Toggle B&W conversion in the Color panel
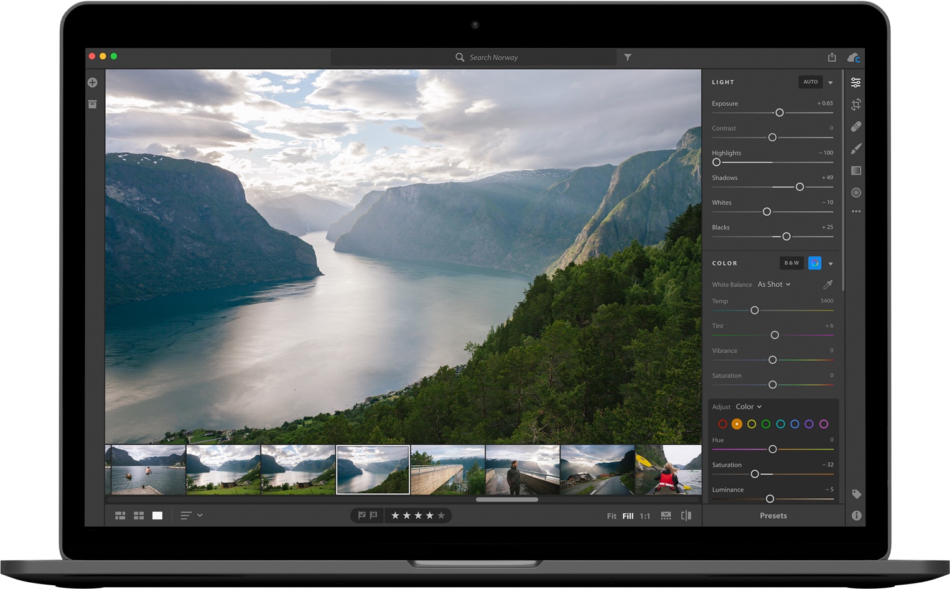The width and height of the screenshot is (950, 589). (x=791, y=262)
